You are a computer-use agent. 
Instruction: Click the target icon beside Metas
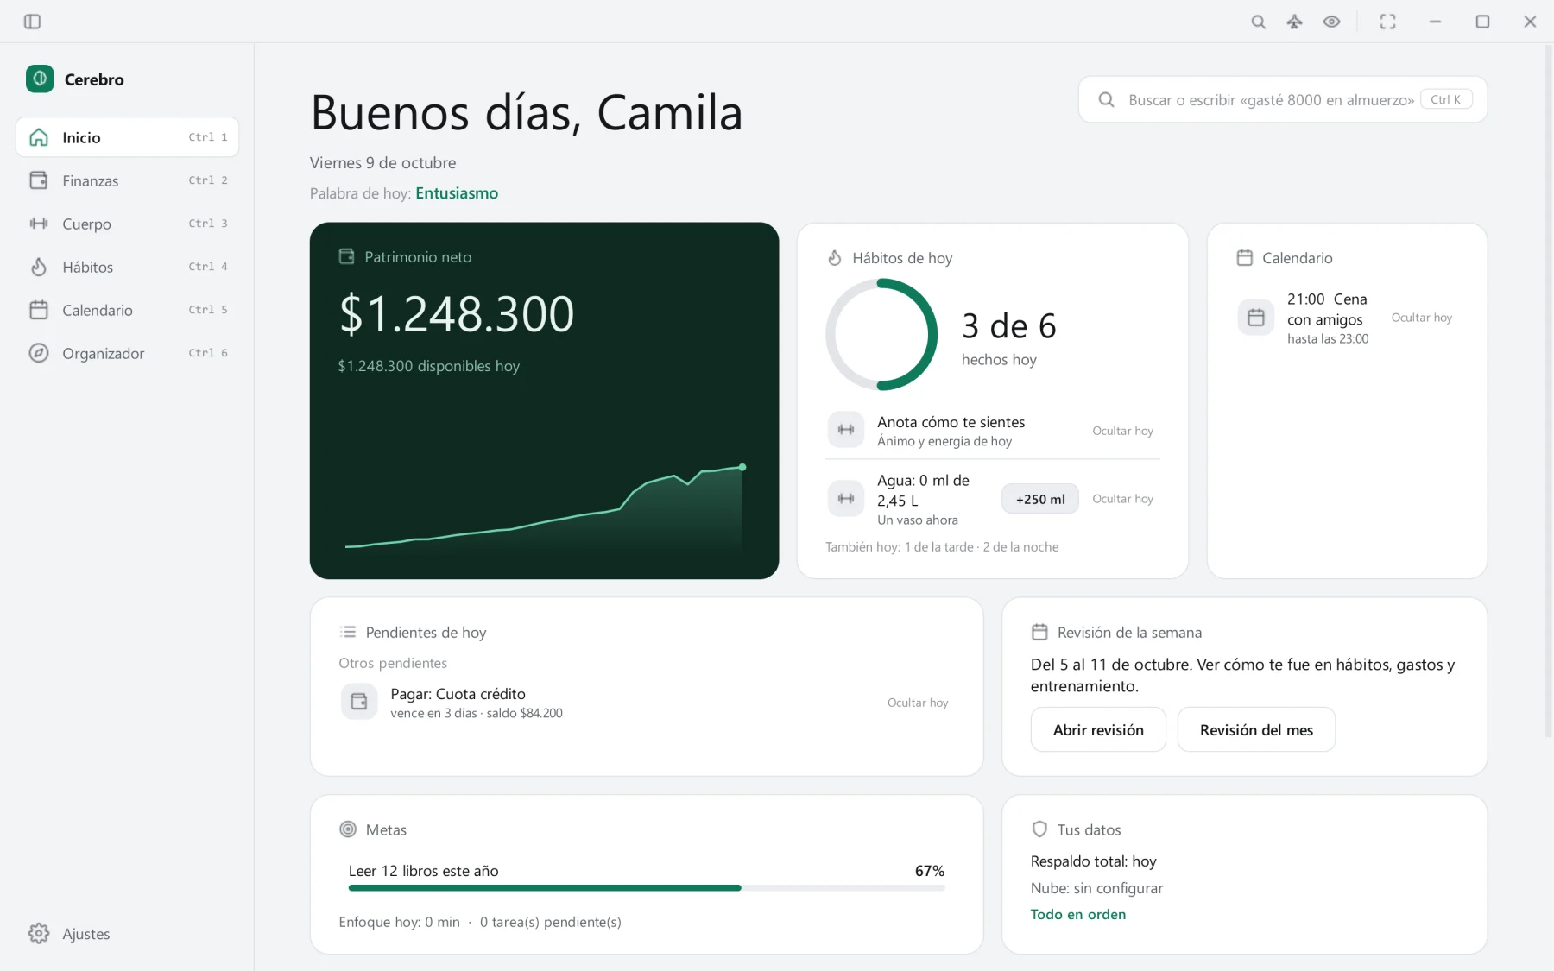click(348, 829)
